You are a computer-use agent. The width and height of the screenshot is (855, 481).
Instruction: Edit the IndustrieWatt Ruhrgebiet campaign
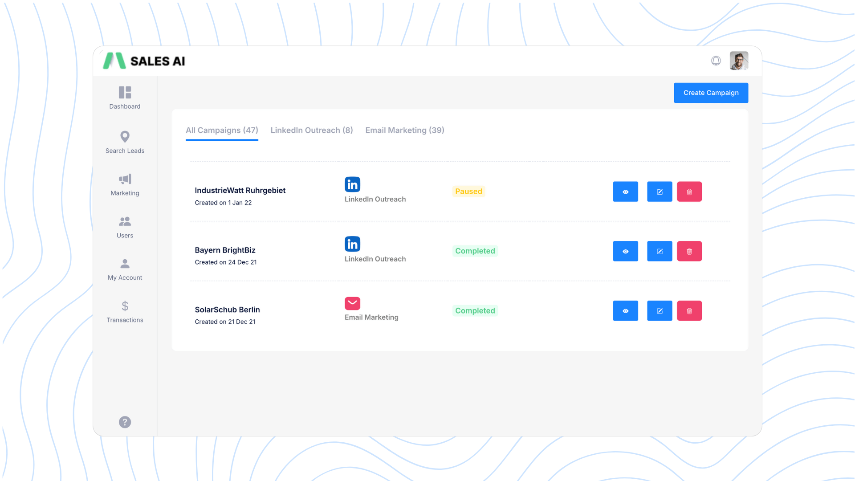pos(659,192)
